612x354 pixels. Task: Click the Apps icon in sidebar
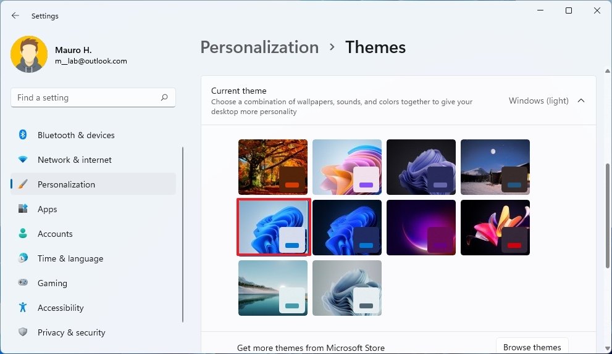point(23,208)
